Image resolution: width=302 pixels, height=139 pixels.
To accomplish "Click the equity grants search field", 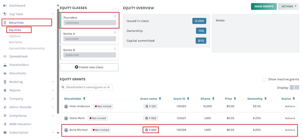I will pos(86,87).
